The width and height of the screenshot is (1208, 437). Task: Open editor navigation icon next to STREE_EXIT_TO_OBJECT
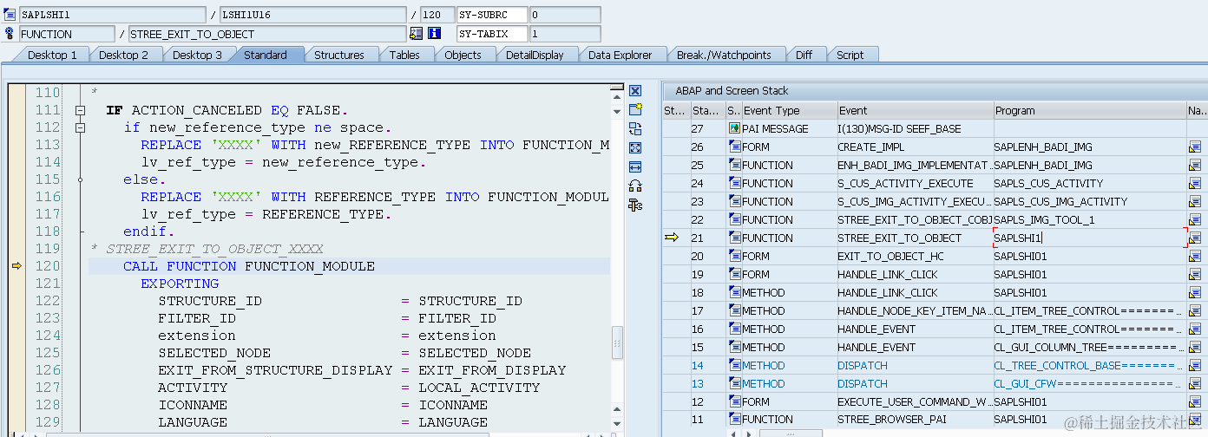(417, 34)
